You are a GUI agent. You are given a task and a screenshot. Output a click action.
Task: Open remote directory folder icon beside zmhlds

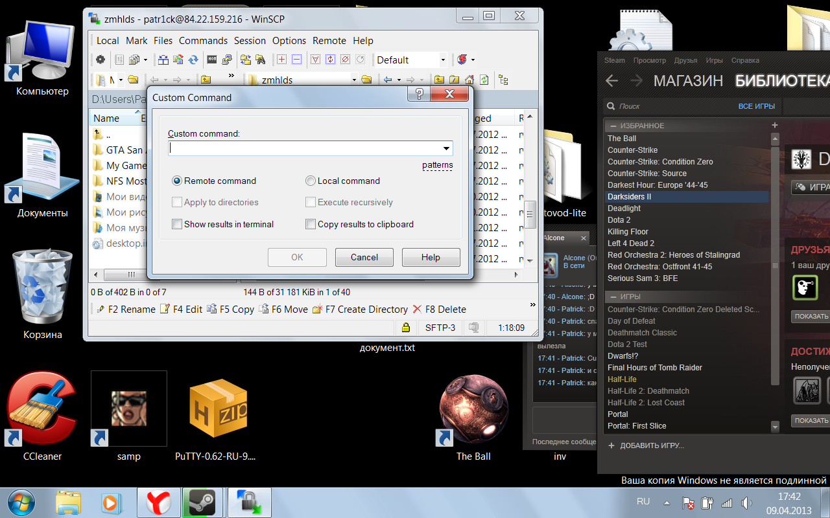(366, 80)
